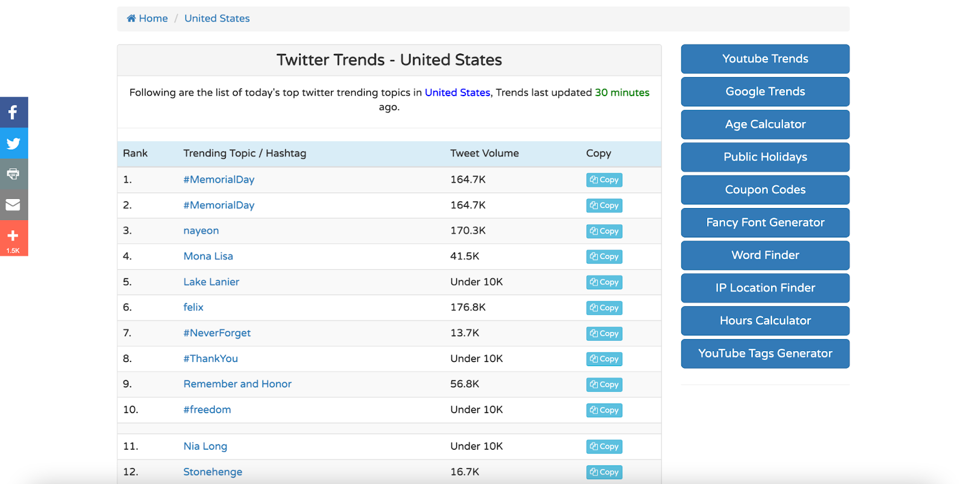Open the Mona Lisa trending topic
This screenshot has height=484, width=963.
[x=208, y=256]
